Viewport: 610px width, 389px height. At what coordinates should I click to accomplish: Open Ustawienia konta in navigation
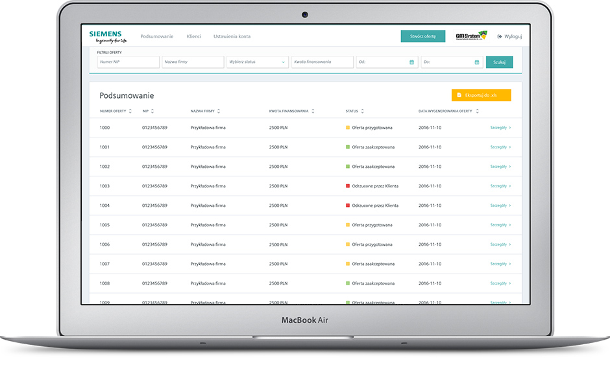[x=232, y=36]
